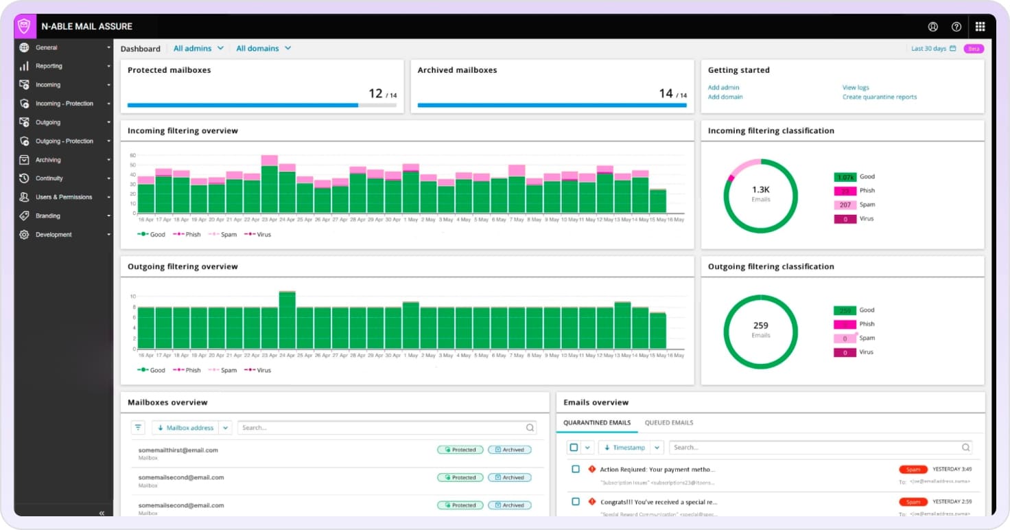Click the Protected mailboxes progress bar
The width and height of the screenshot is (1010, 530).
(262, 105)
